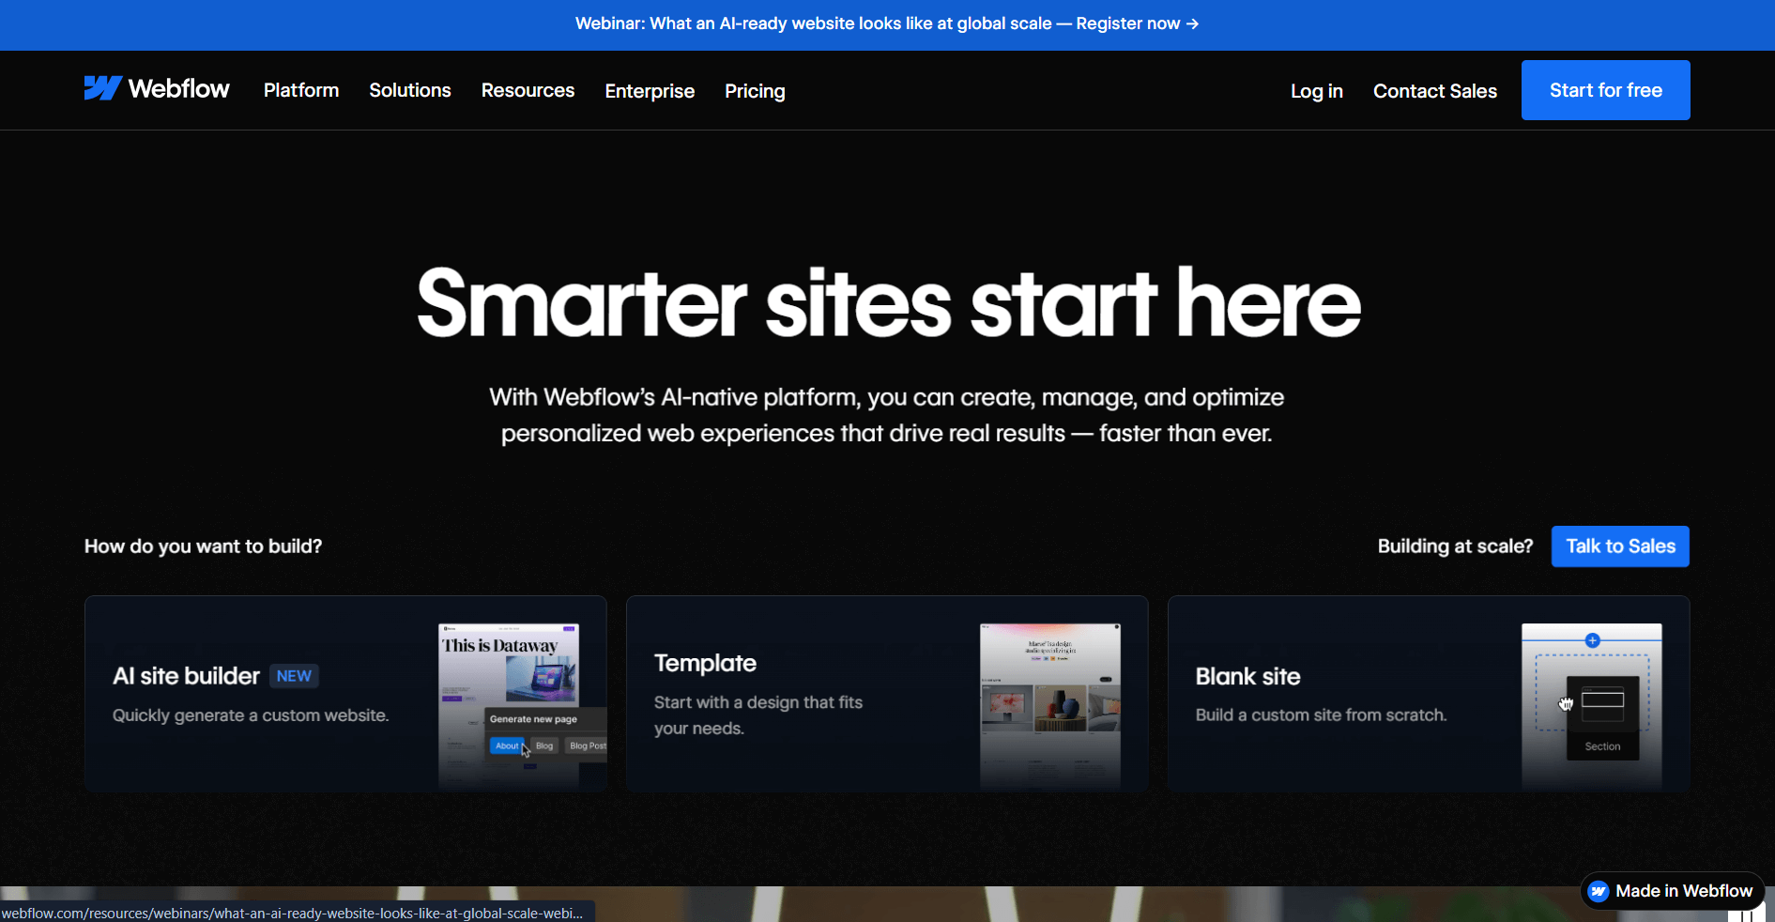The height and width of the screenshot is (922, 1775).
Task: Click 'Quickly generate a custom website.' description
Action: coord(251,715)
